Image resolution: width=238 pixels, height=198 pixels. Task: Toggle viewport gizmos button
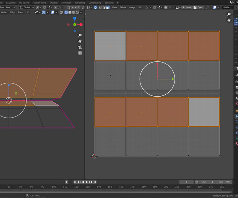point(44,12)
